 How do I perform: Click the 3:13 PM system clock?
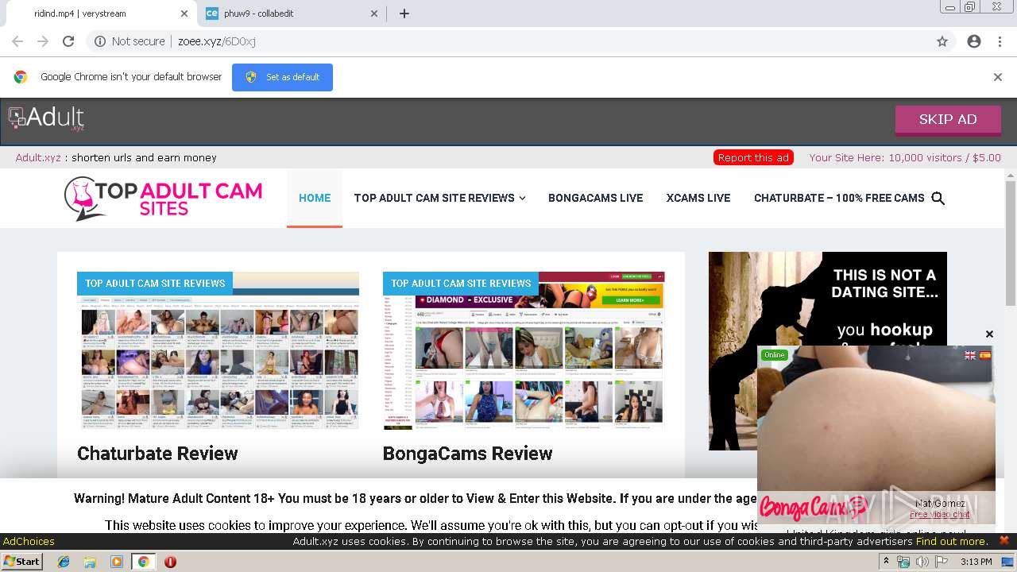(976, 562)
